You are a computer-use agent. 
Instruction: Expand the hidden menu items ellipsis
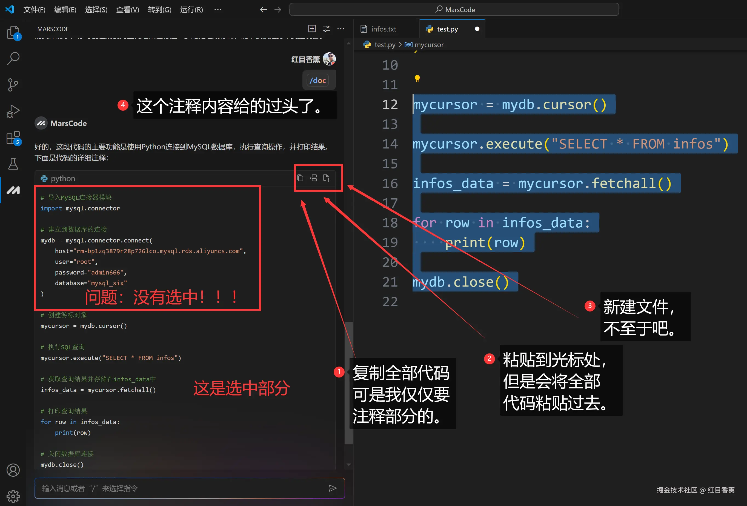[x=217, y=9]
